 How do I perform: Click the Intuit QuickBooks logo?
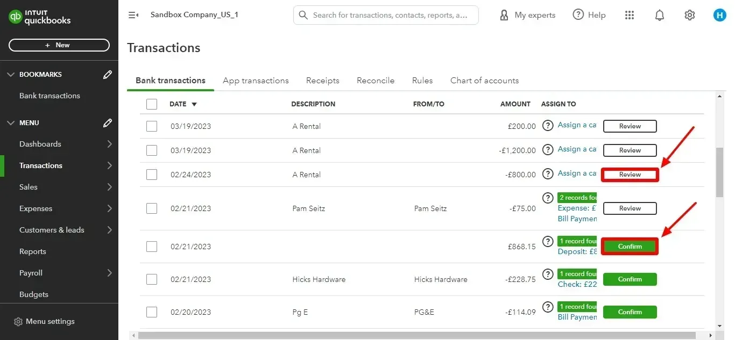40,17
